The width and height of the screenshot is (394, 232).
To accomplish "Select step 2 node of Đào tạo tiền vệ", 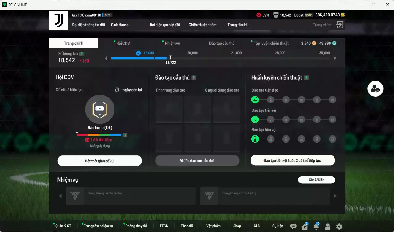I will pos(271,119).
